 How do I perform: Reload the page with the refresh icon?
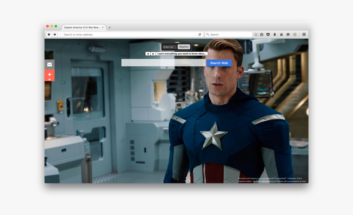tap(199, 34)
